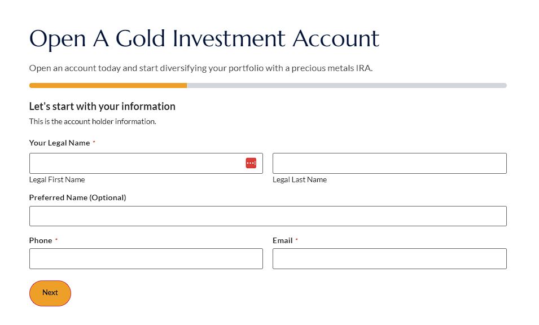Focus the Legal First Name field
This screenshot has height=325, width=539.
click(x=146, y=163)
